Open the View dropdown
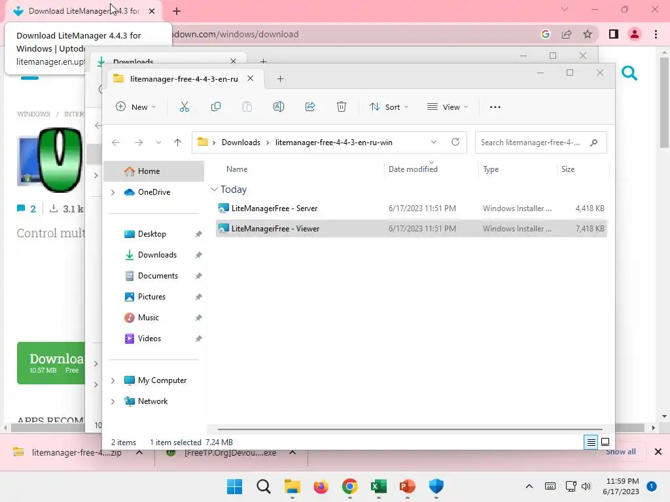 click(x=448, y=107)
